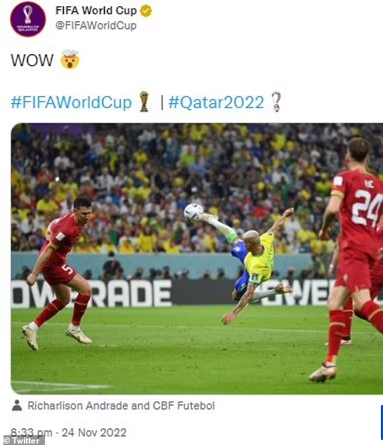Click the © Twitter credit label
383x445 pixels.
[x=22, y=441]
